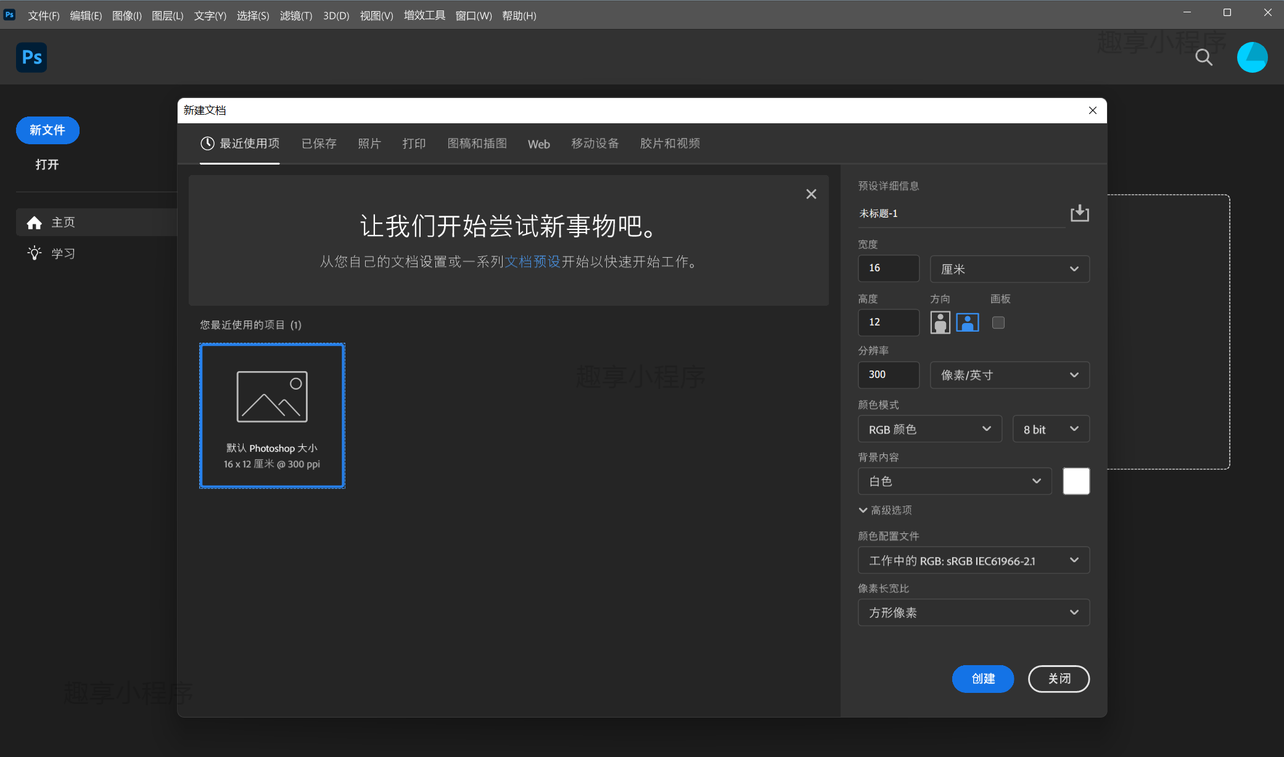Open the 8 bit depth dropdown

point(1051,429)
